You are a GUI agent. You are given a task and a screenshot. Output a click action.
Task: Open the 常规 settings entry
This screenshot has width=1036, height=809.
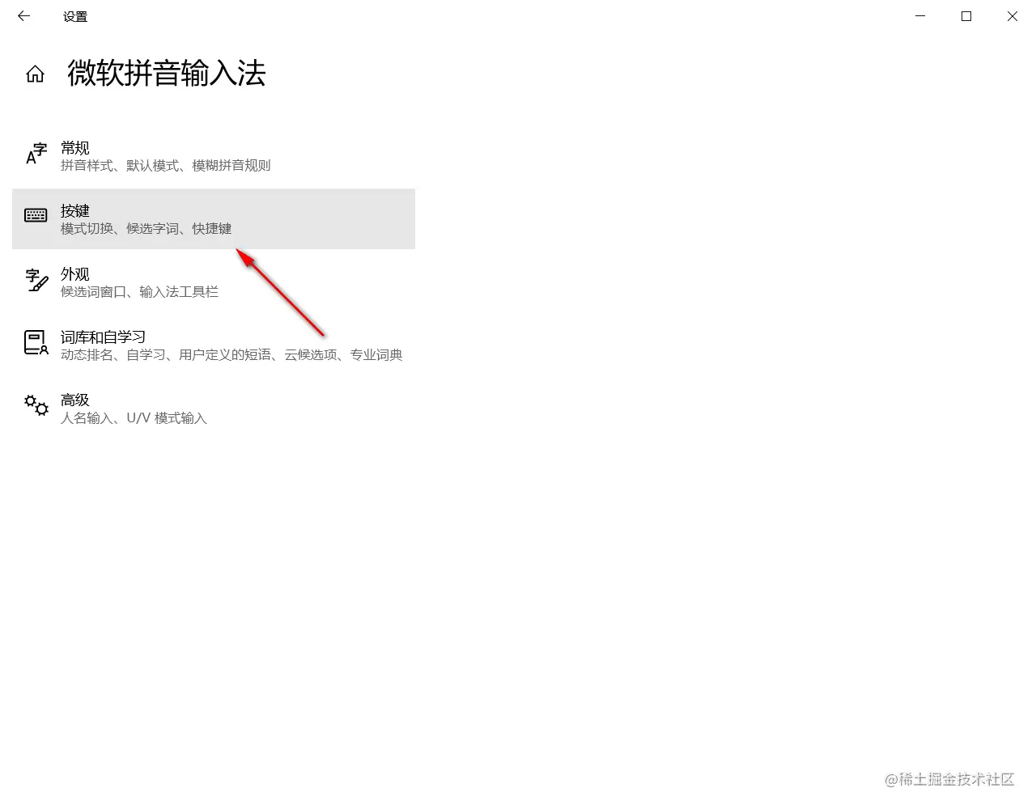point(214,156)
